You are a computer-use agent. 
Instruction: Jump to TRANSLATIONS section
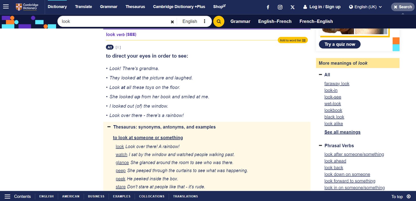185,197
